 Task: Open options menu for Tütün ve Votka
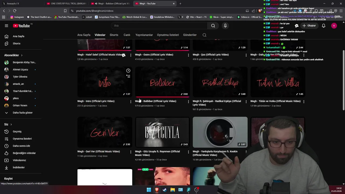coord(304,102)
